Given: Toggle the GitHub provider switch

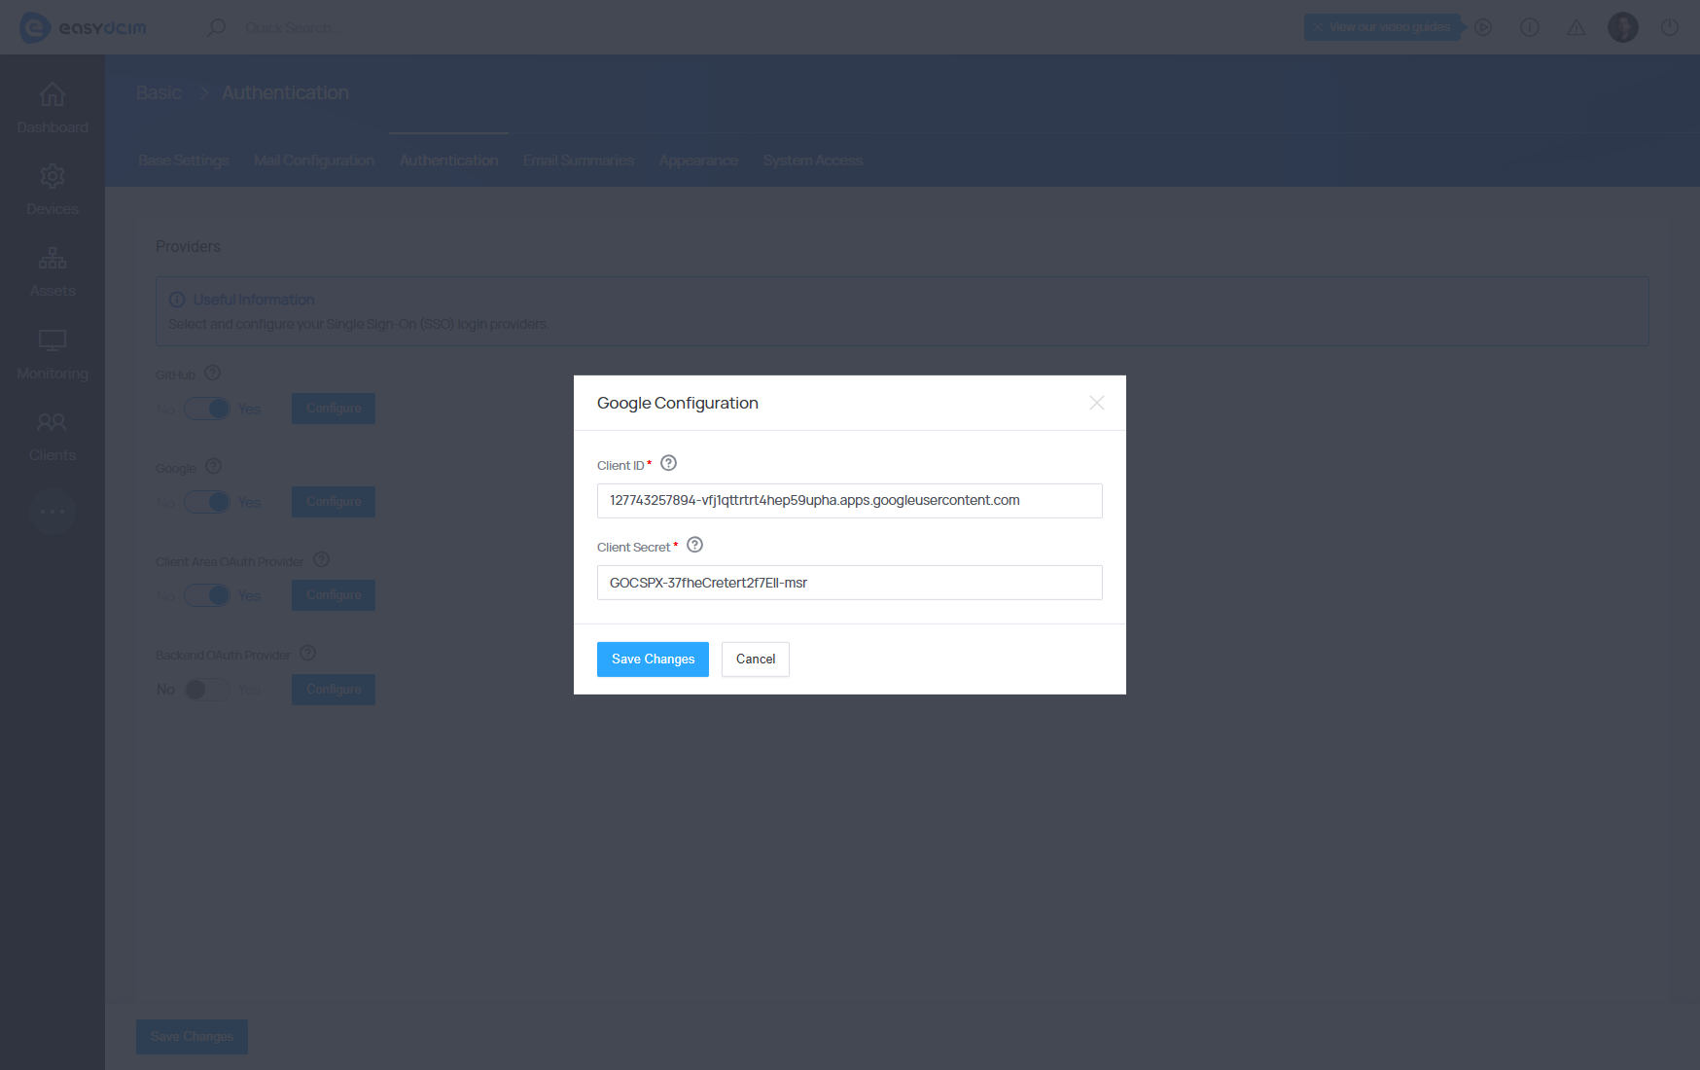Looking at the screenshot, I should 207,409.
